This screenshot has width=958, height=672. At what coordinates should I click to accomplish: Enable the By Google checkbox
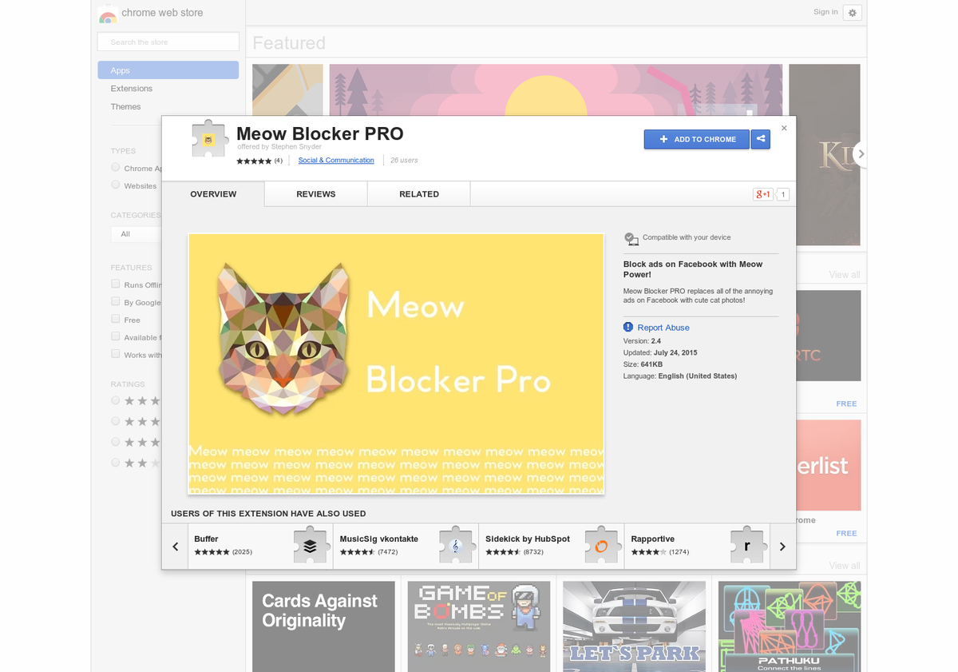116,302
